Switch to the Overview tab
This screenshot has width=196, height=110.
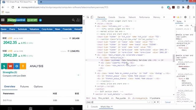click(x=9, y=86)
